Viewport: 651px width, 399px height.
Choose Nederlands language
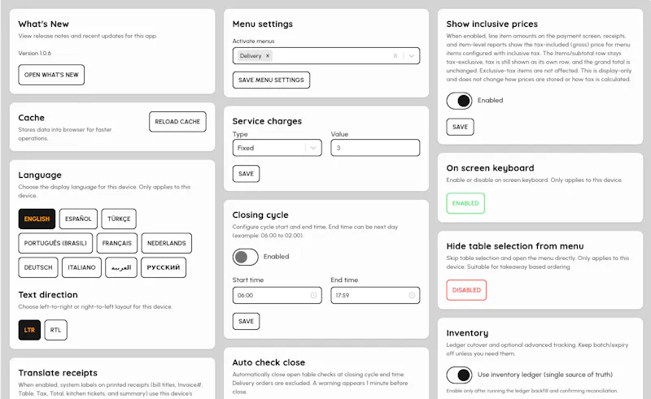[x=167, y=243]
